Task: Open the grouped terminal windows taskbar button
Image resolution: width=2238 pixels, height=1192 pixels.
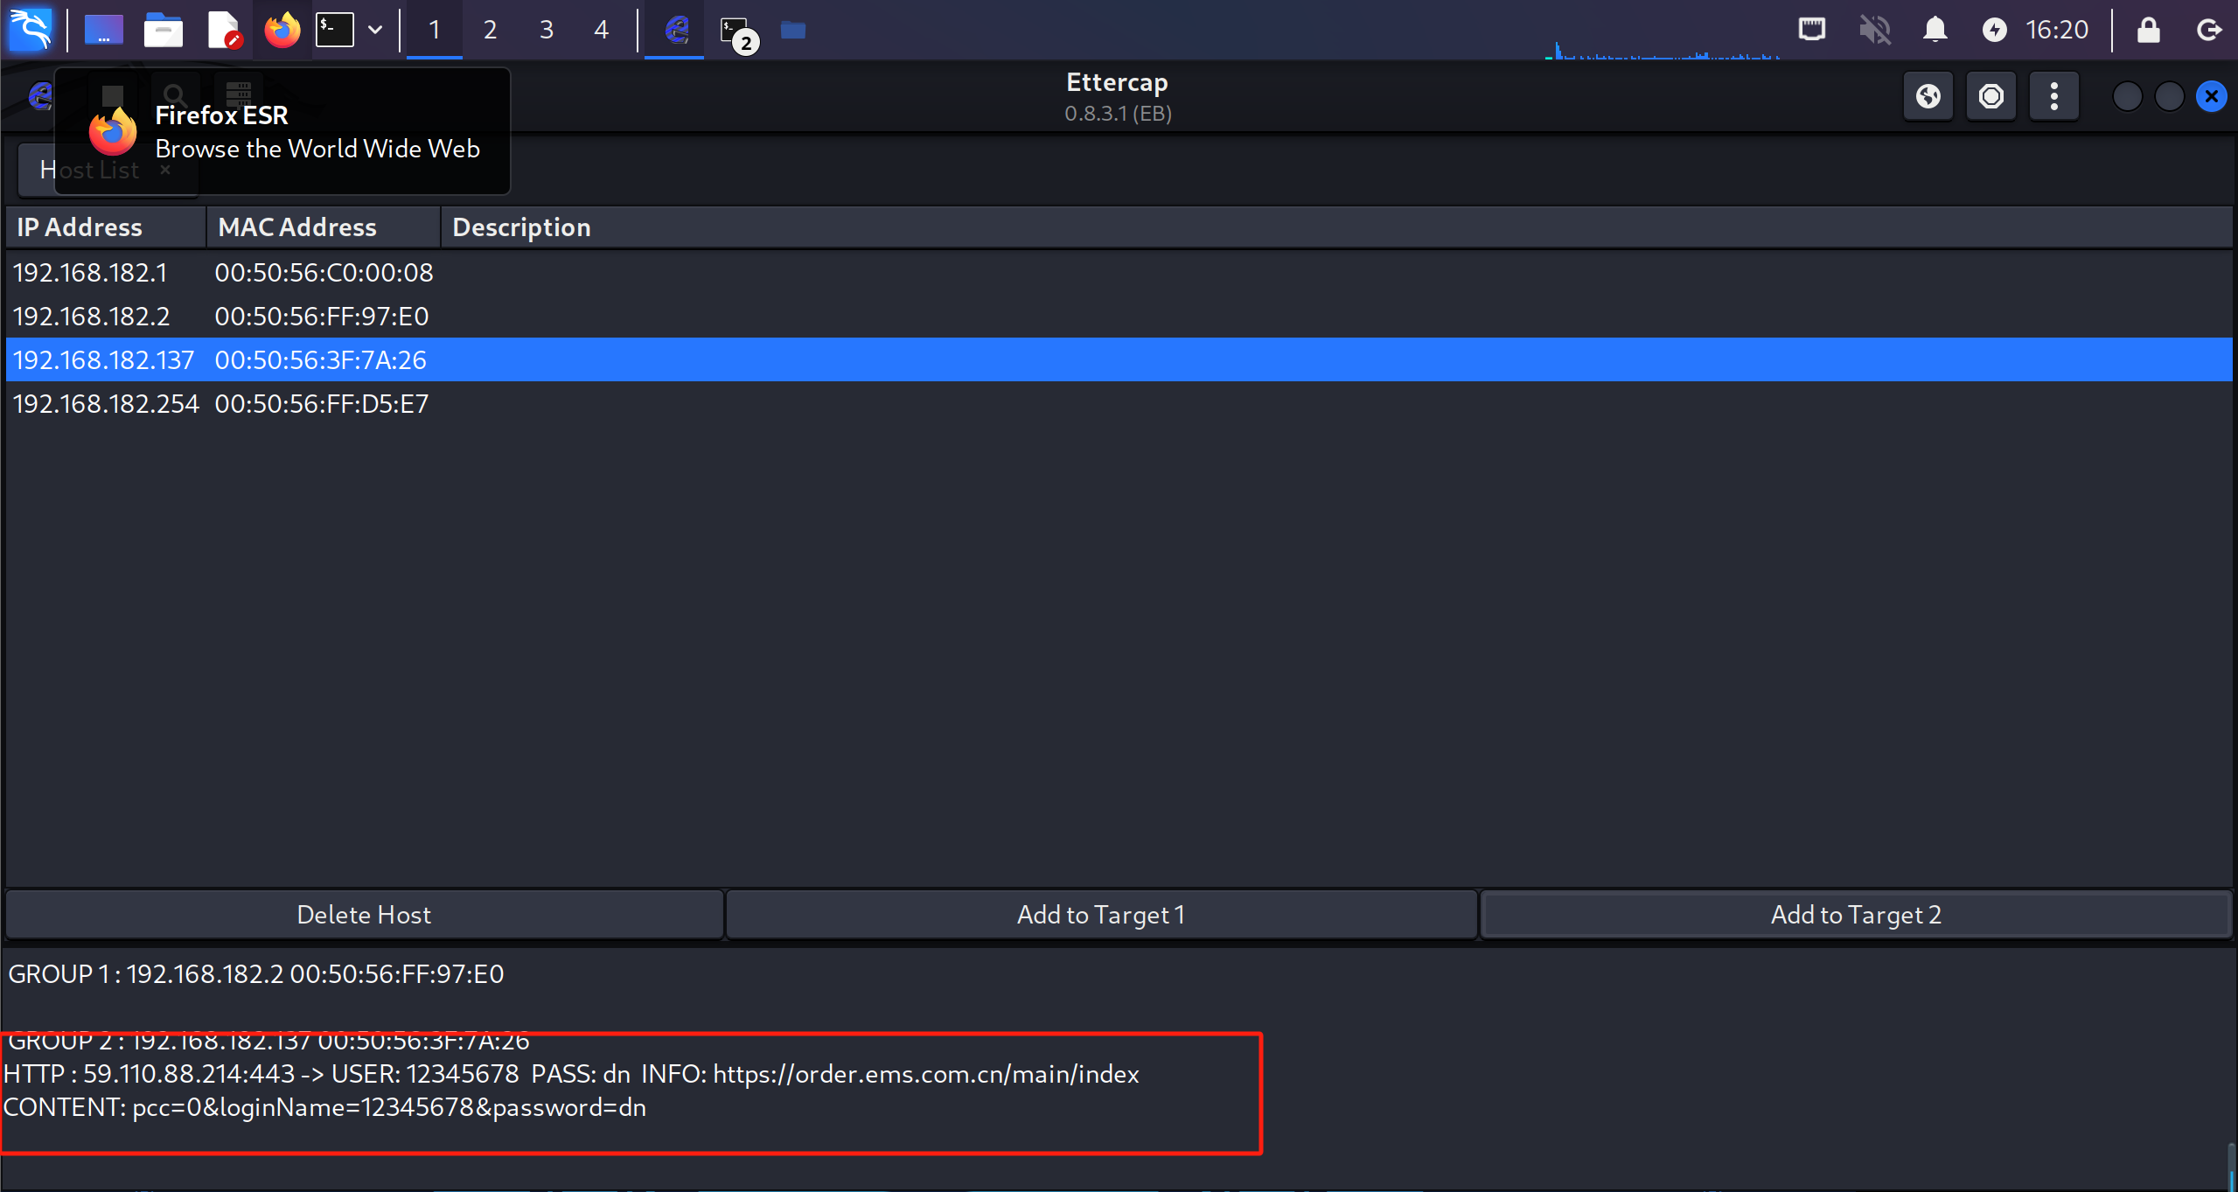Action: click(x=736, y=31)
